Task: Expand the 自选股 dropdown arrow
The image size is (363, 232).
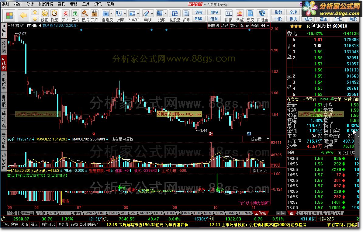Action: [111, 14]
